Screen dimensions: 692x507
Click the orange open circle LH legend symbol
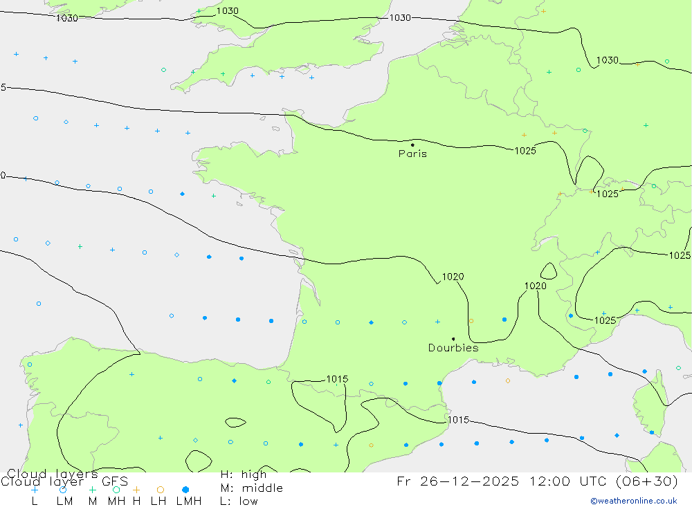coord(161,490)
